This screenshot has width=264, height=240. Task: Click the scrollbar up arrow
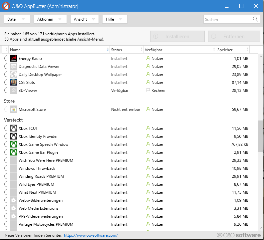[x=261, y=57]
